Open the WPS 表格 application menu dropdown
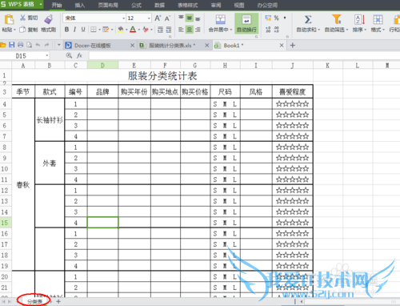The height and width of the screenshot is (306, 400). [x=41, y=4]
